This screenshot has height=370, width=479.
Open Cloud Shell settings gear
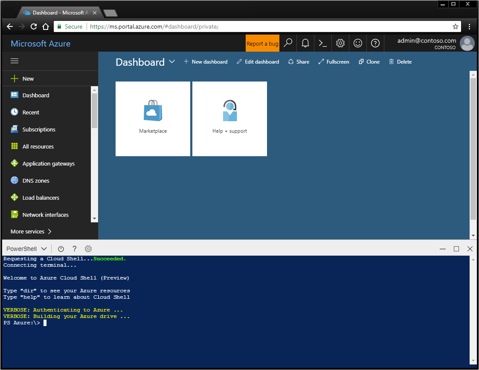[x=88, y=248]
